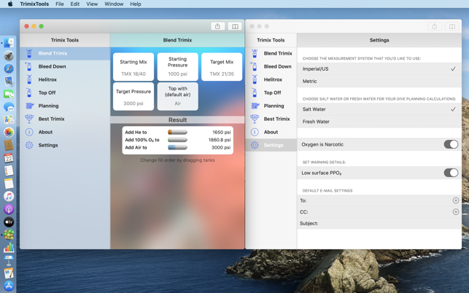This screenshot has height=293, width=469.
Task: Click the Helitrox tank icon in left window sidebar
Action: tap(29, 79)
